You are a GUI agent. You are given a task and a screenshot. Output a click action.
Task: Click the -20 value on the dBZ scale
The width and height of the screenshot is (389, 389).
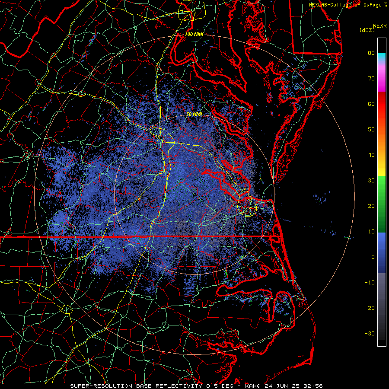[x=370, y=308]
